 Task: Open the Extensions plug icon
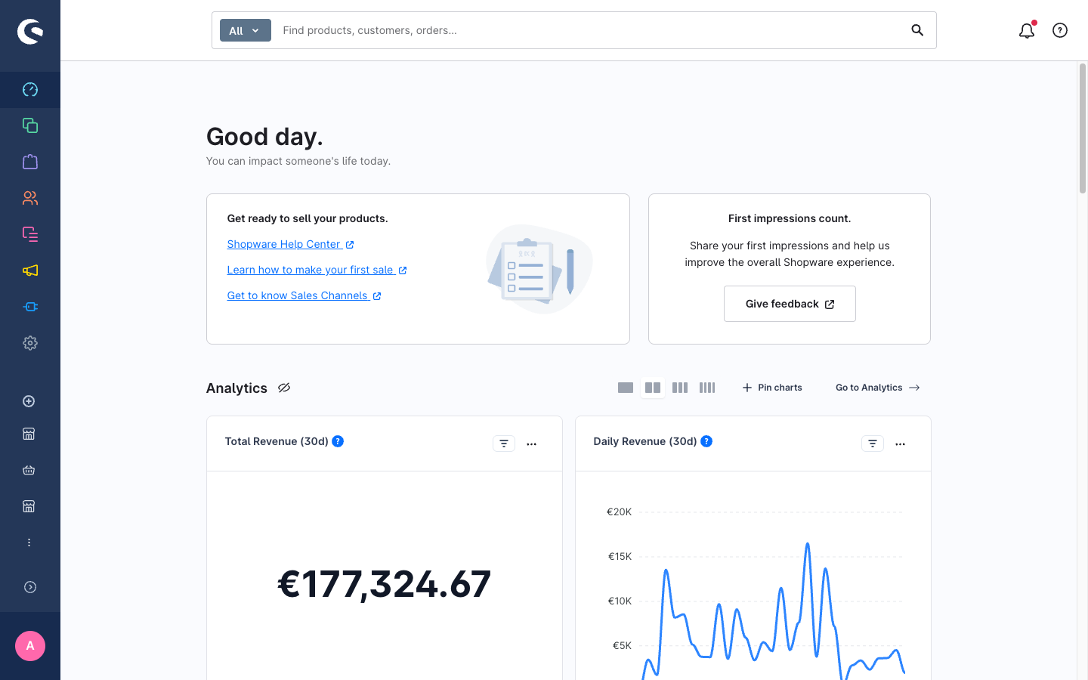(30, 307)
